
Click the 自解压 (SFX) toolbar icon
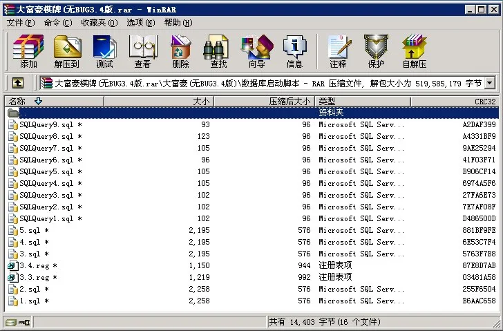point(414,50)
